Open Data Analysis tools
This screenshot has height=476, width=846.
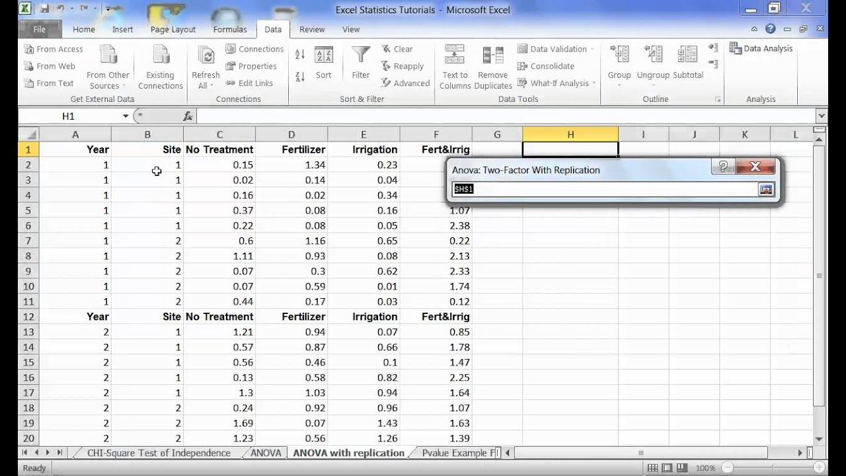click(x=761, y=48)
